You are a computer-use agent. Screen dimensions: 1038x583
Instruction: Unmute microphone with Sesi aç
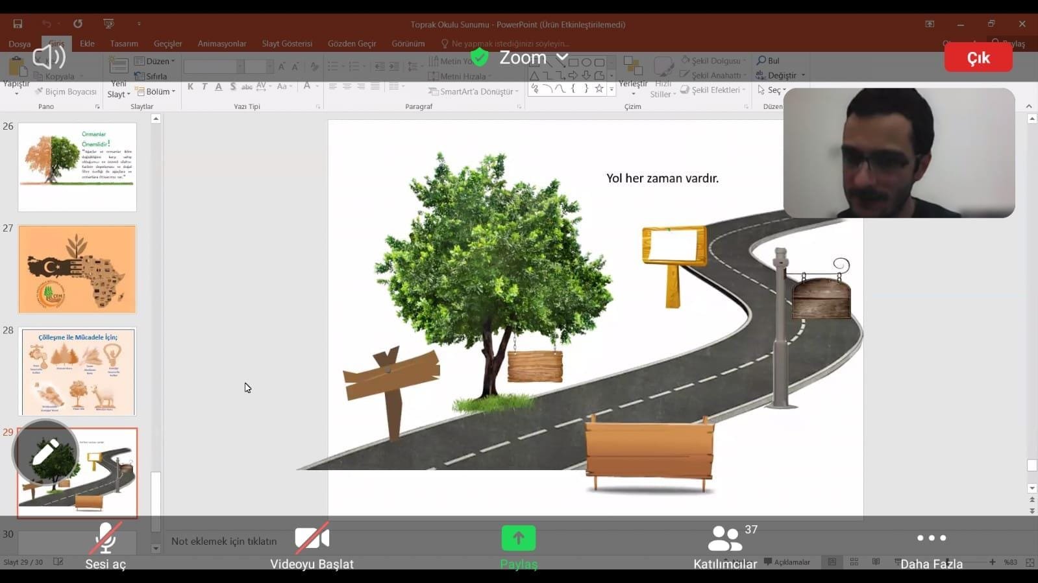(x=105, y=546)
